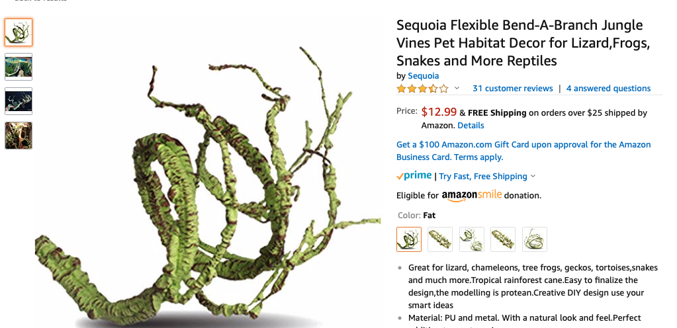The height and width of the screenshot is (328, 677).
Task: Pick the third color variant swatch
Action: pyautogui.click(x=472, y=239)
